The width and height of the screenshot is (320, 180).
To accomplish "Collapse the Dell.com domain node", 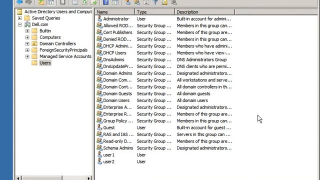I will pos(20,24).
